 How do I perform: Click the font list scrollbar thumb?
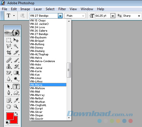69,70
